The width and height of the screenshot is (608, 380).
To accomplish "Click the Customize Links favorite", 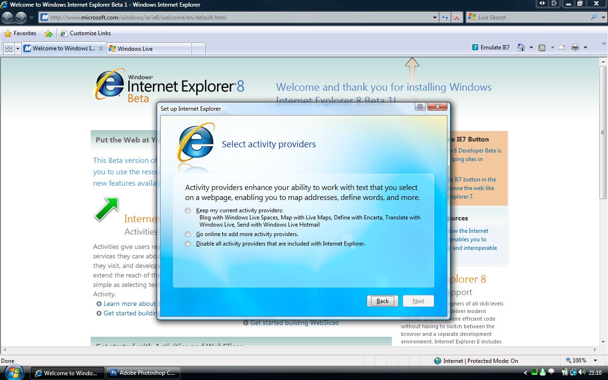I will pos(85,33).
